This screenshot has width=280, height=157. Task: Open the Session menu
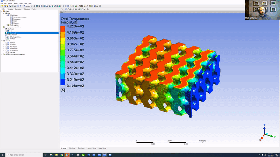16,3
